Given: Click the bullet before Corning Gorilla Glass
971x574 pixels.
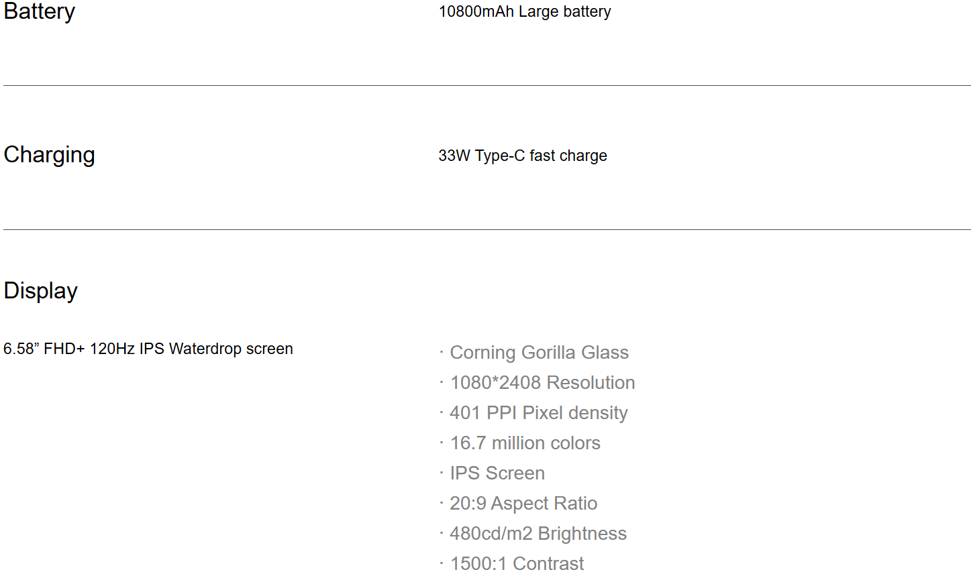Looking at the screenshot, I should (442, 352).
